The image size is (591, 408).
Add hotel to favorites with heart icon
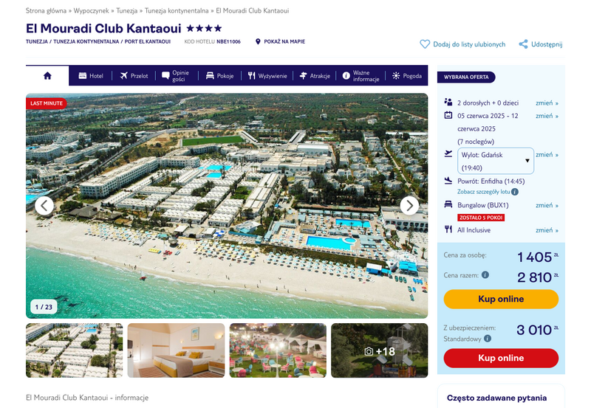pos(425,44)
